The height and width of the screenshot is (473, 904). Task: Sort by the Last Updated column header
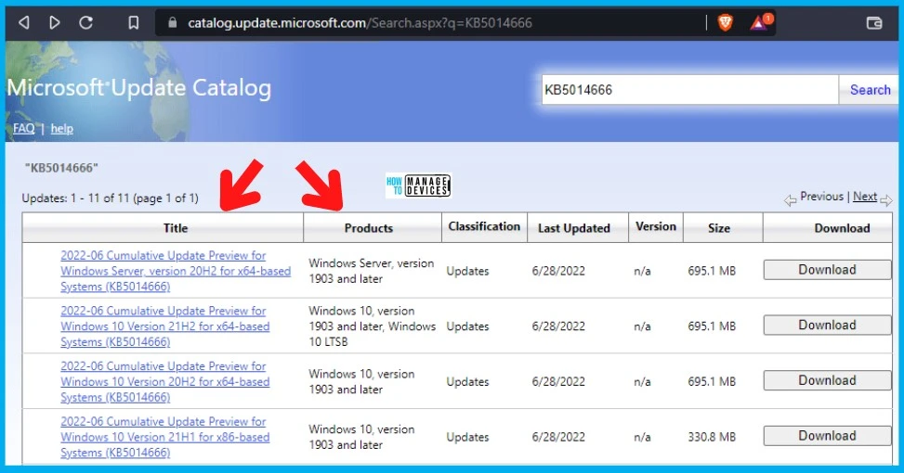click(x=573, y=228)
